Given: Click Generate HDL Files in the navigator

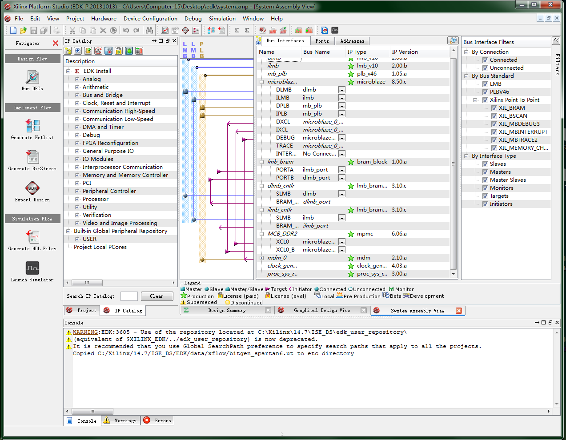Looking at the screenshot, I should (x=32, y=240).
